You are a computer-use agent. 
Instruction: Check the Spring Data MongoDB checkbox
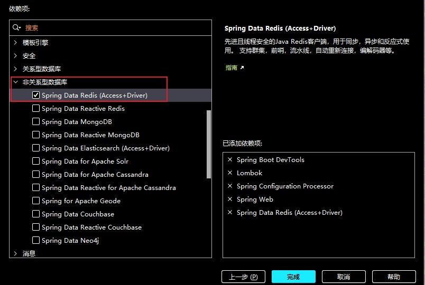(x=36, y=122)
